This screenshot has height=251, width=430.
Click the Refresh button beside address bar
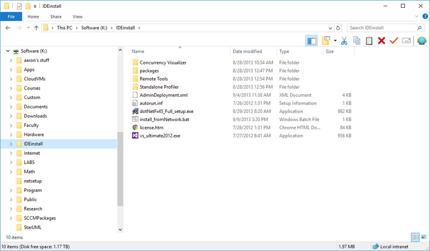[x=339, y=28]
